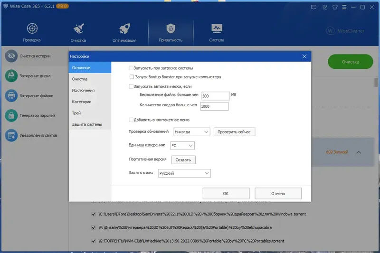Select the Очистка settings tab

click(90, 79)
